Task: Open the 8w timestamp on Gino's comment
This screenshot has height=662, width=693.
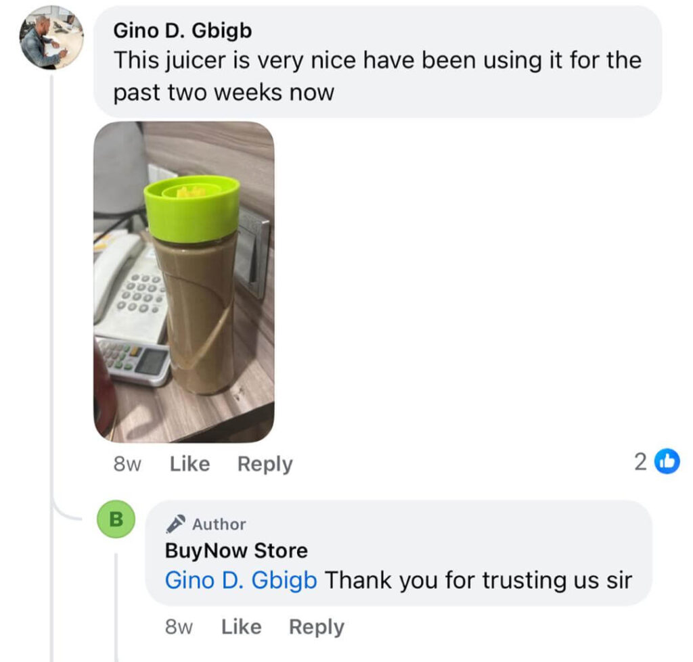Action: click(127, 464)
